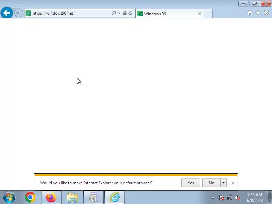Click Yes to set default browser

(x=191, y=183)
